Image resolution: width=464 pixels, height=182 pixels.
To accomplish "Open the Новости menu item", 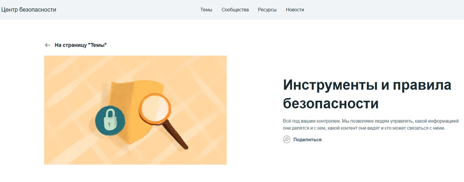I will coord(295,10).
